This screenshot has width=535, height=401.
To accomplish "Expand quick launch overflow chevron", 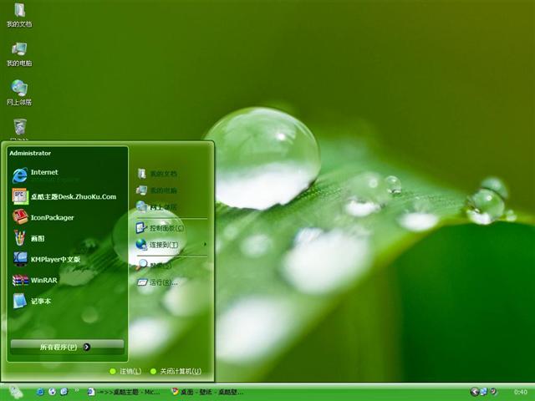I will [x=77, y=390].
